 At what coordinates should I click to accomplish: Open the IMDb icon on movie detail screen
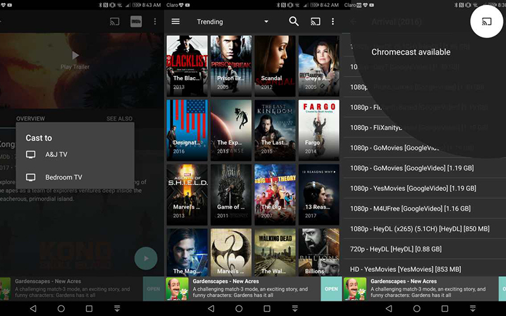click(x=136, y=21)
